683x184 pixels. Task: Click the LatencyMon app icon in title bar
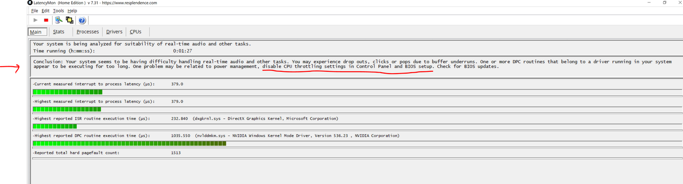30,3
